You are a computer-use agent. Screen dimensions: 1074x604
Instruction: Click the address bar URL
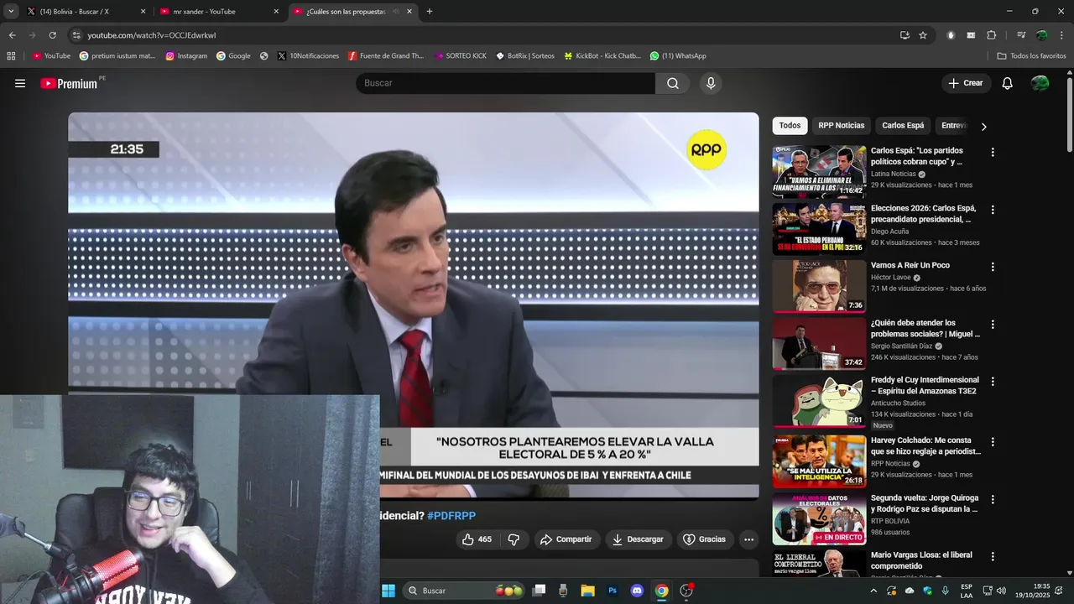click(152, 35)
